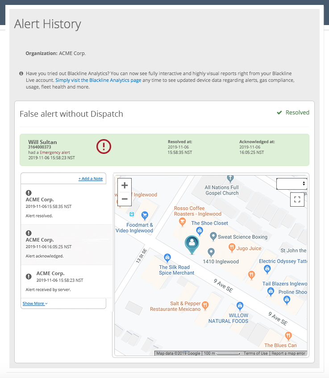This screenshot has height=378, width=329.
Task: Toggle fullscreen map view
Action: [x=297, y=200]
